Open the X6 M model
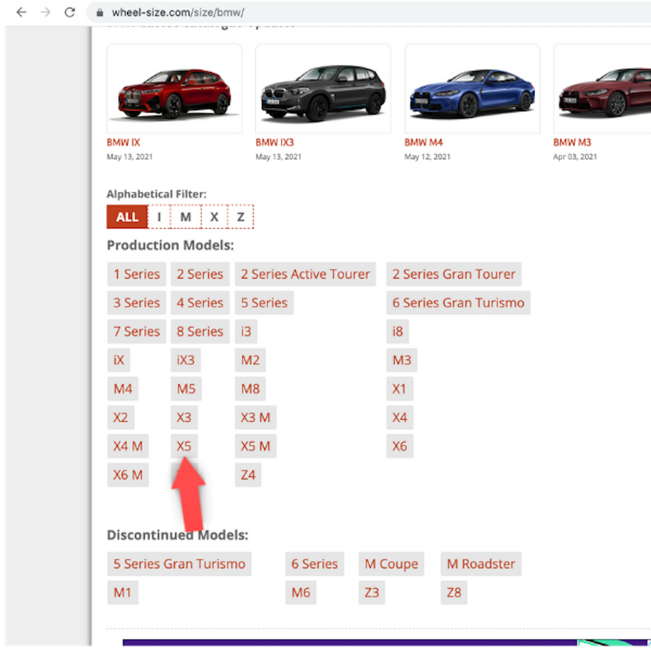 tap(128, 475)
